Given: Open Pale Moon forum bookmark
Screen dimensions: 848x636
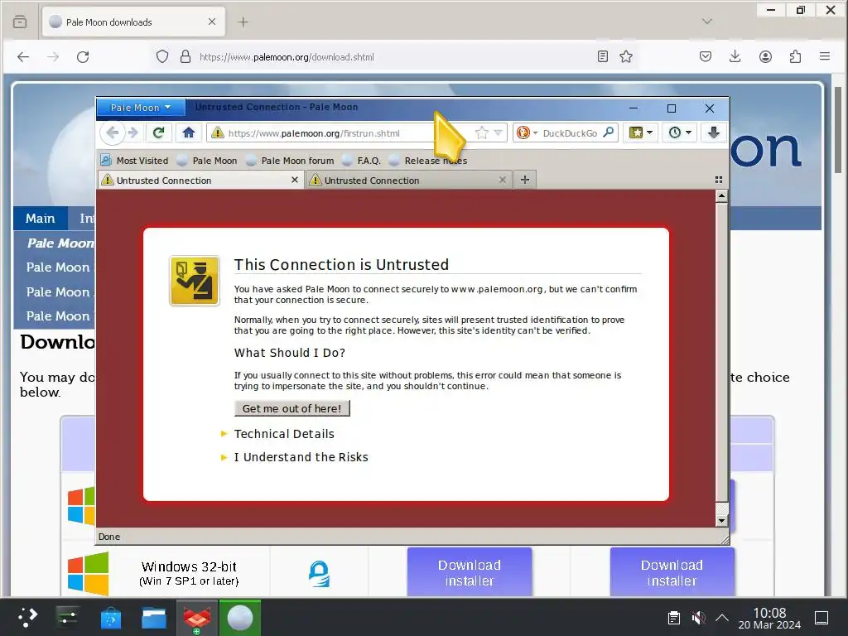Looking at the screenshot, I should tap(290, 161).
